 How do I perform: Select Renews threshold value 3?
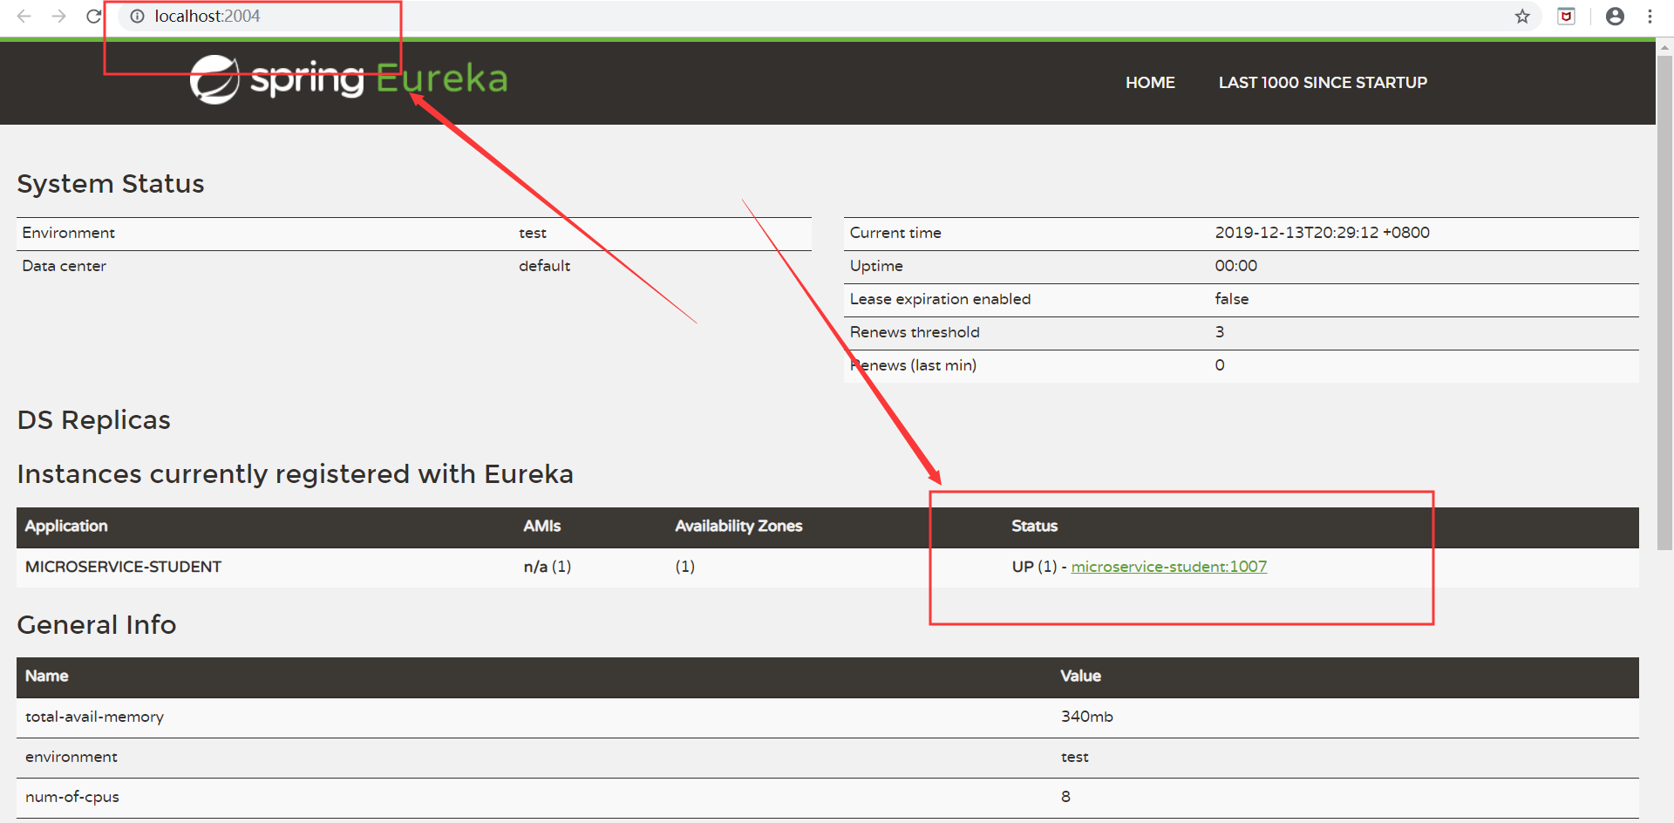coord(1219,332)
